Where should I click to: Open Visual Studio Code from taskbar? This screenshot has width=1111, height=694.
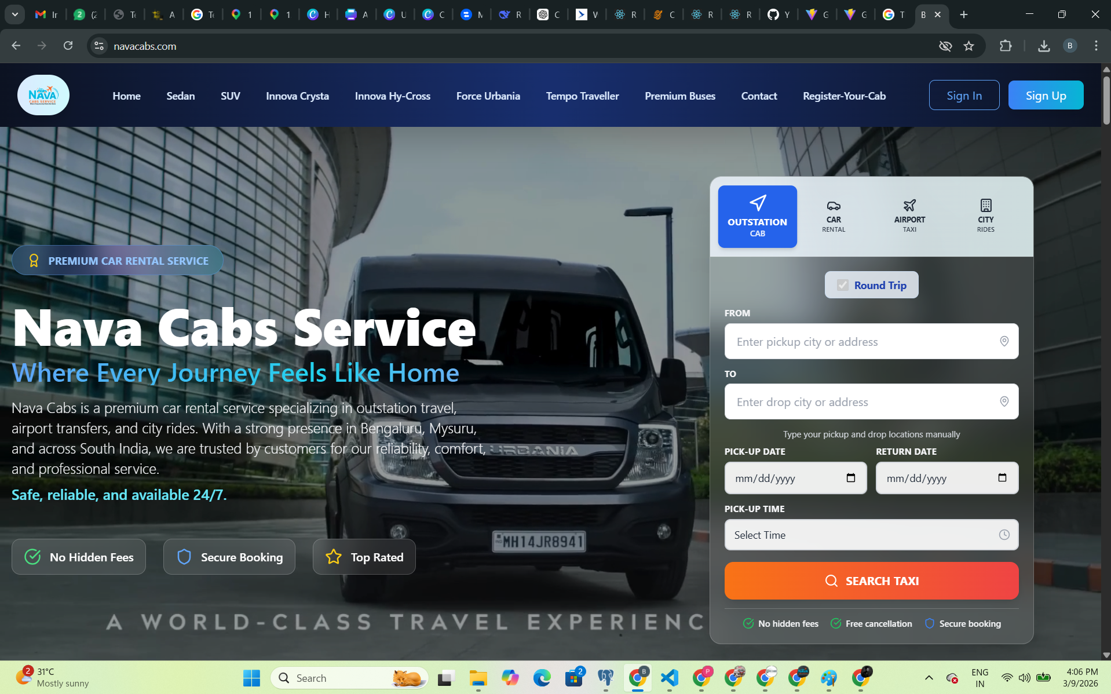[x=670, y=678]
